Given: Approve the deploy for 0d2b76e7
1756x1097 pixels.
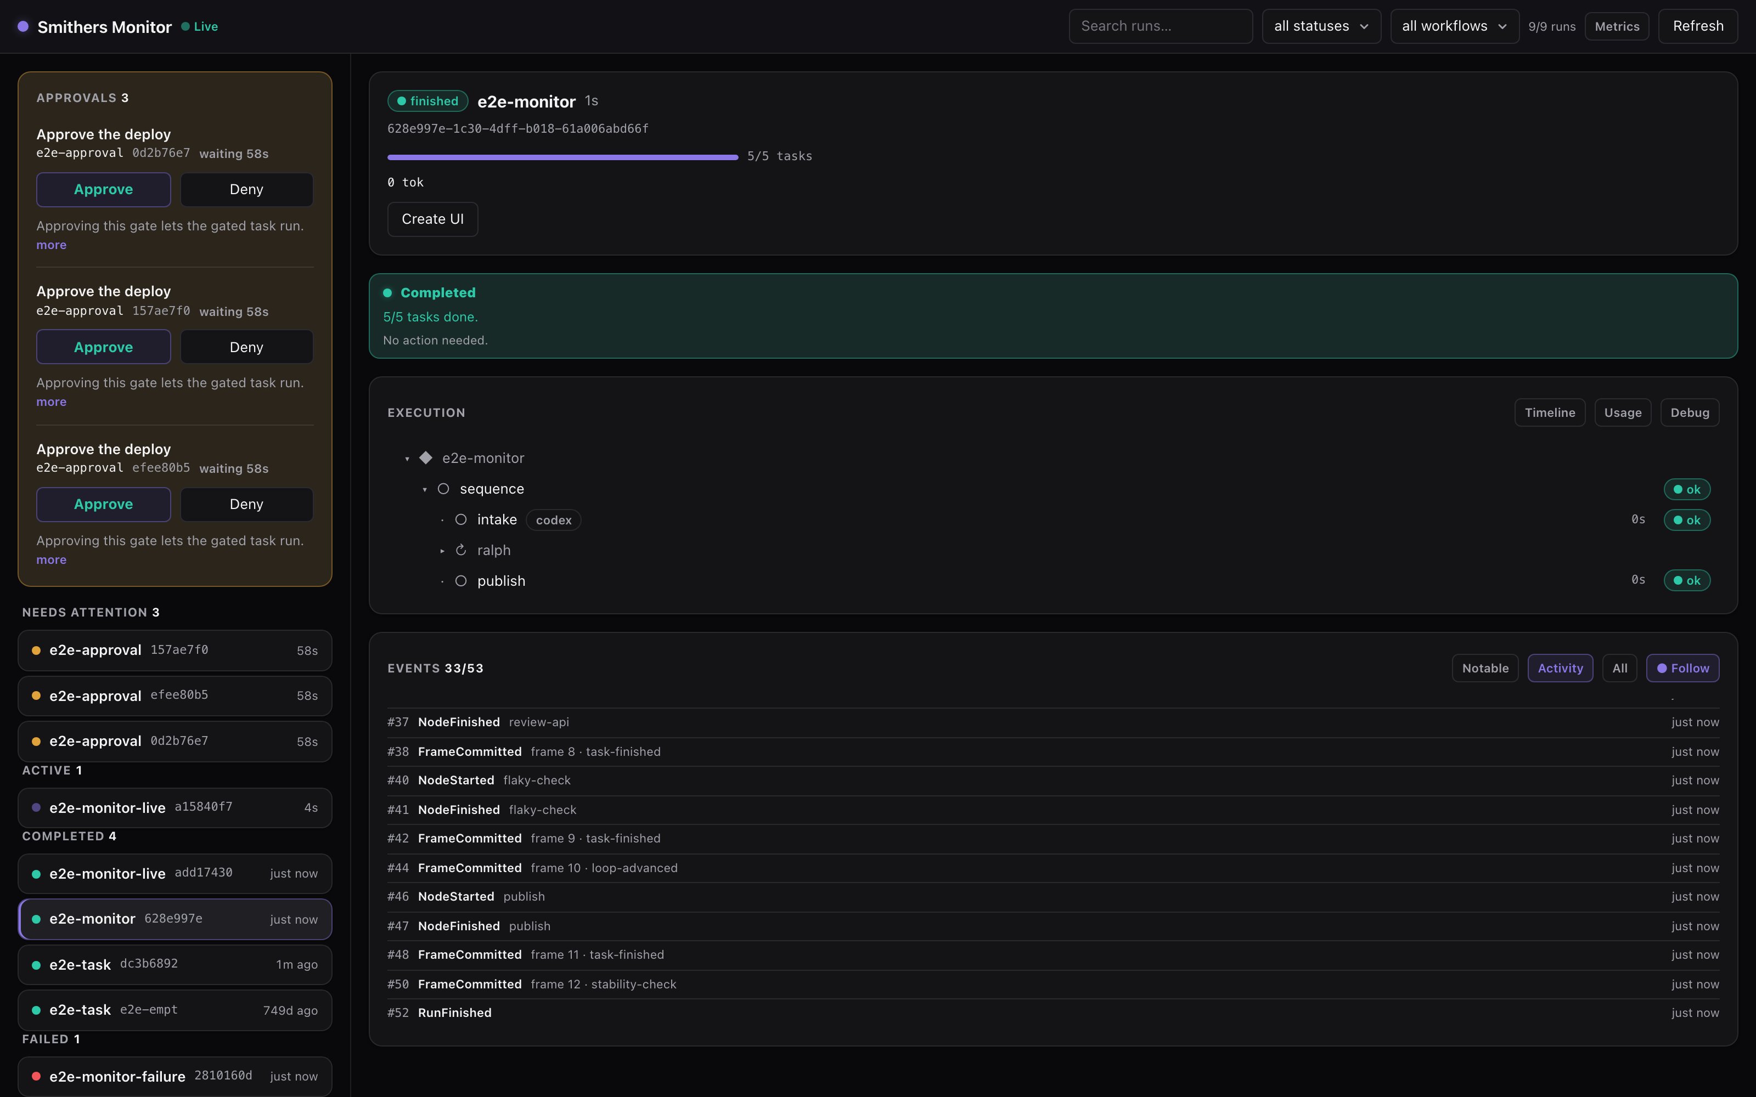Looking at the screenshot, I should coord(104,189).
